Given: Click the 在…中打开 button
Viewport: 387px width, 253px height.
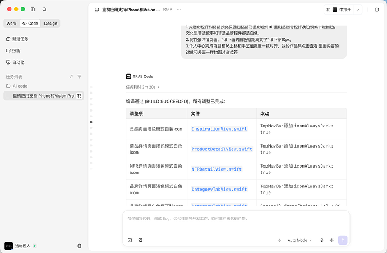Looking at the screenshot, I should pos(339,10).
